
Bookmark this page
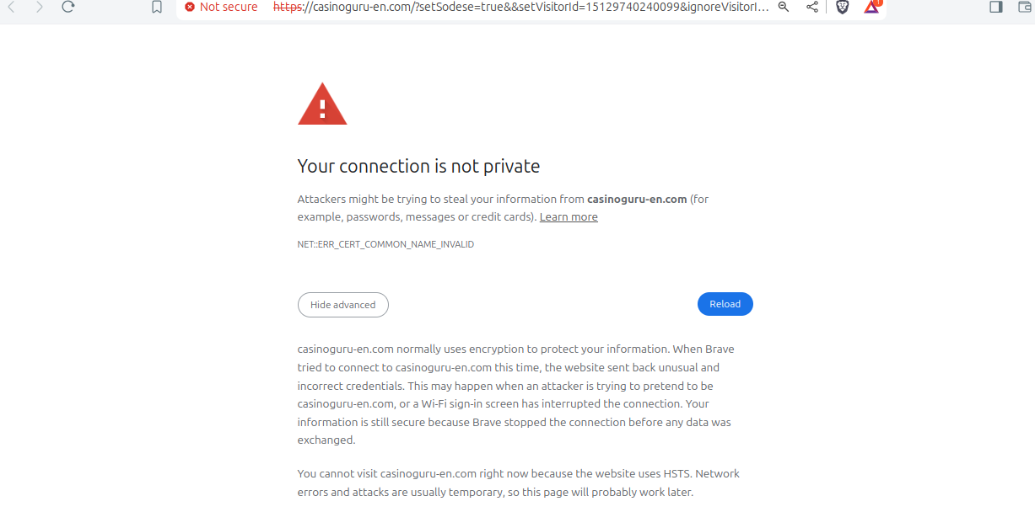pyautogui.click(x=157, y=7)
